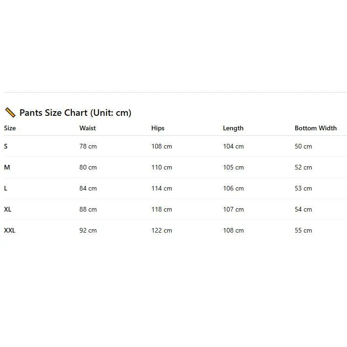Click the 104 cm length value
The width and height of the screenshot is (347, 347).
coord(233,146)
